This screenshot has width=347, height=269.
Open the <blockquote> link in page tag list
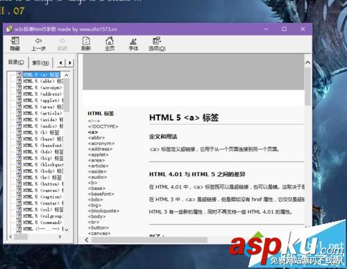coord(103,211)
